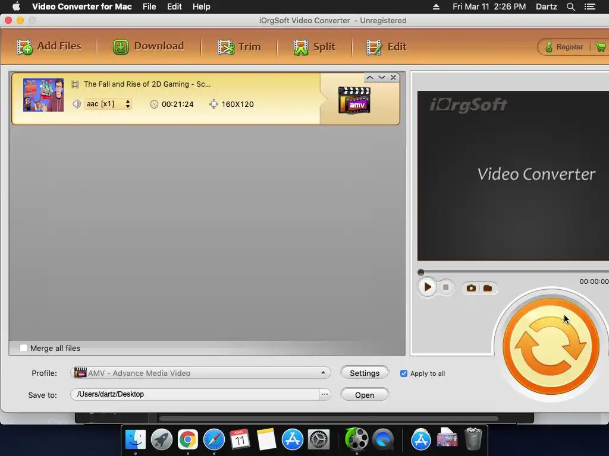Open QuickTime Player from the Dock
The image size is (609, 456).
point(383,439)
